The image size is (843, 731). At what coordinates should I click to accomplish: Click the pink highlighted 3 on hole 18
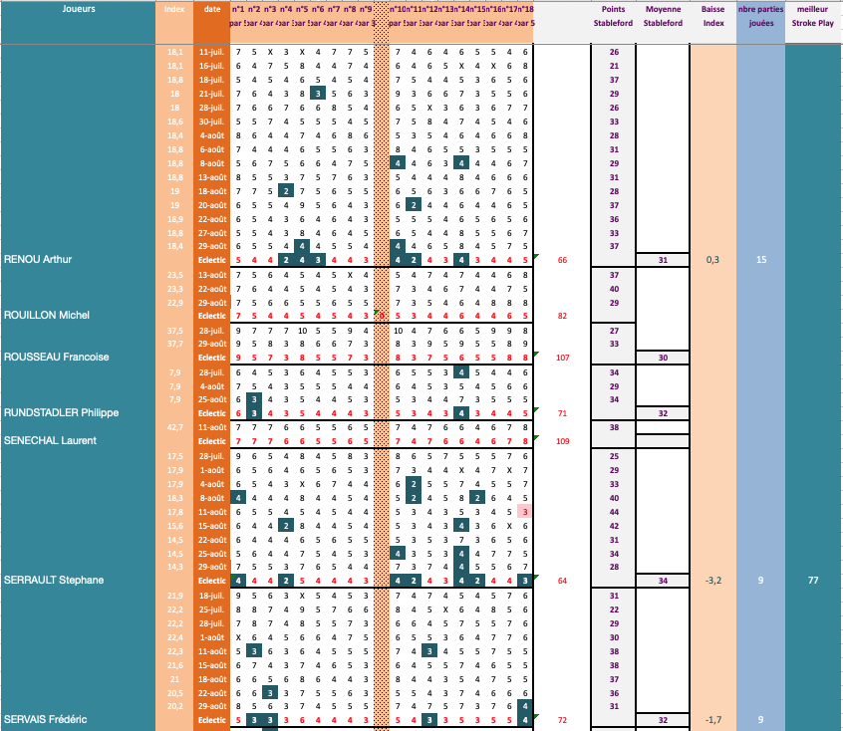pyautogui.click(x=525, y=512)
